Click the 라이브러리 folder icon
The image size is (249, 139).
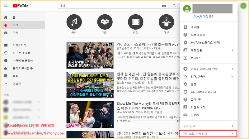tap(6, 45)
